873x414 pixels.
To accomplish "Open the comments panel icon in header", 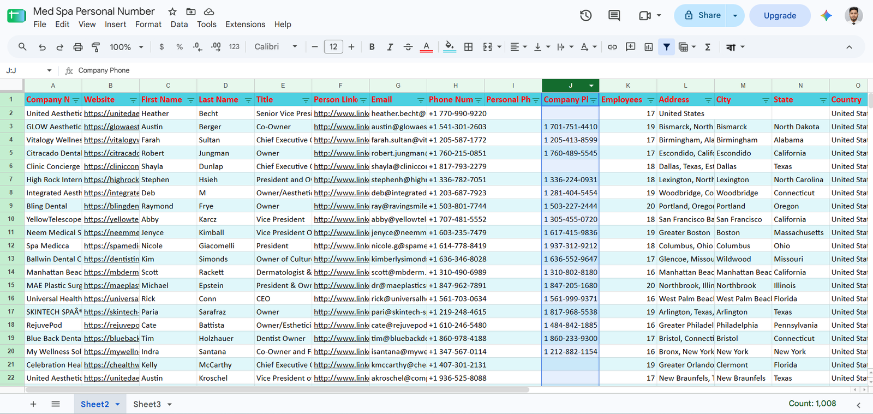I will pyautogui.click(x=614, y=16).
